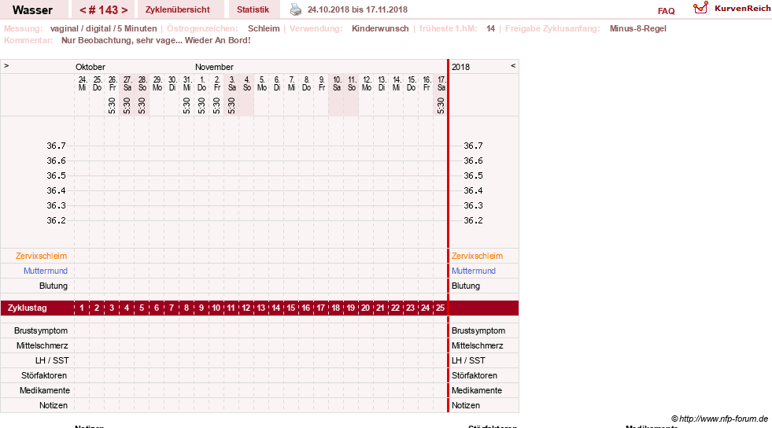The width and height of the screenshot is (772, 428).
Task: Click the date range 24.10.2018 bis 17.11.2018
Action: click(357, 9)
